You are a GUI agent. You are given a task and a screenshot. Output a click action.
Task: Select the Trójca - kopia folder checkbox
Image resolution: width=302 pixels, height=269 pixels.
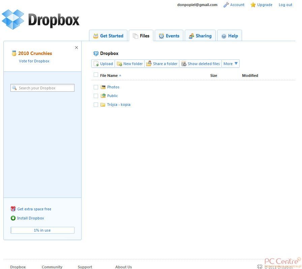96,104
